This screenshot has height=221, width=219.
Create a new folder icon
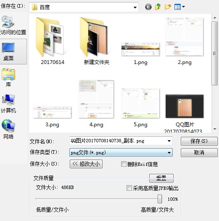[168, 7]
